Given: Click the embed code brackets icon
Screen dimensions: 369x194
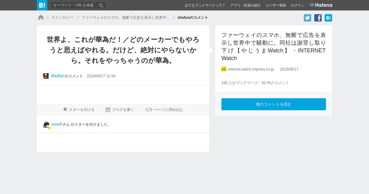Looking at the screenshot, I should click(x=149, y=110).
